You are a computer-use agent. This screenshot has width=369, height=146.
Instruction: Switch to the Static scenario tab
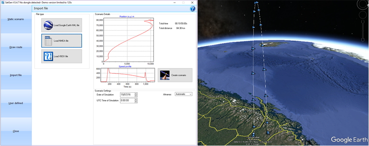(16, 19)
